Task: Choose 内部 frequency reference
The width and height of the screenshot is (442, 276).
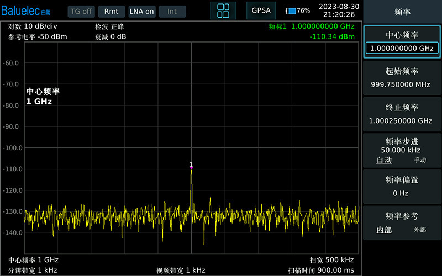Action: tap(384, 230)
